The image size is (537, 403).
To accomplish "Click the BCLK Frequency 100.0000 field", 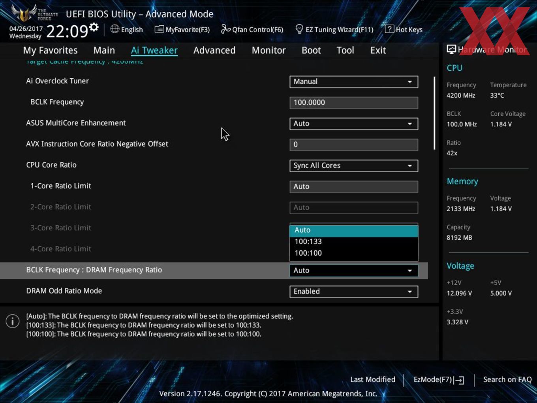I will point(354,103).
